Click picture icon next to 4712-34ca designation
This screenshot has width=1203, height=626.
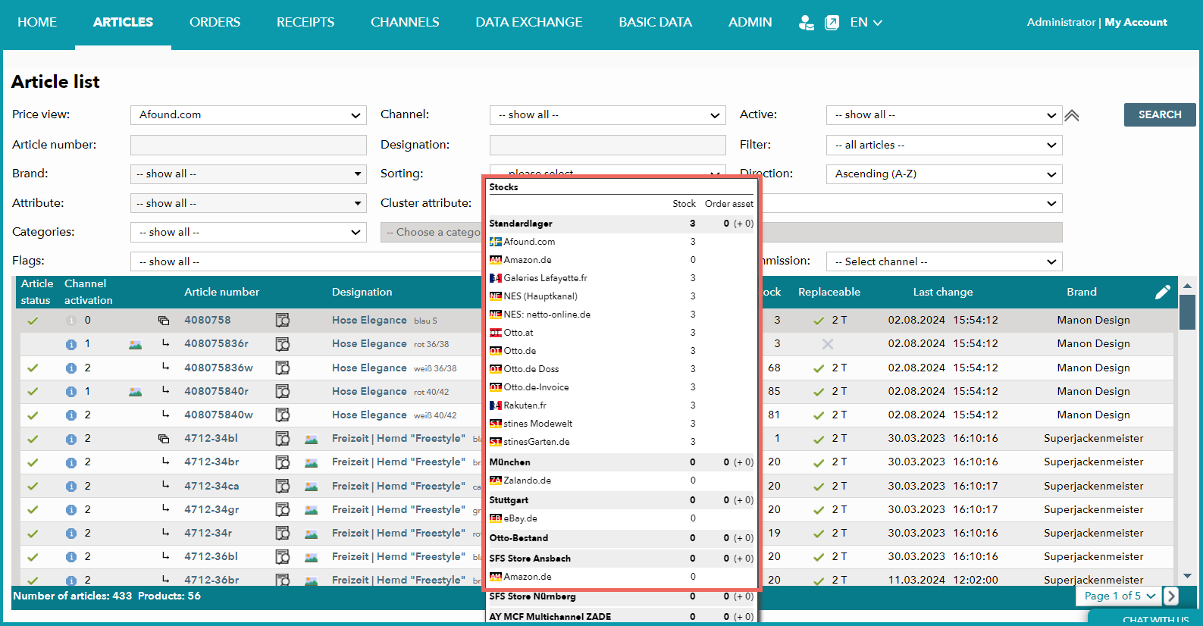(311, 487)
